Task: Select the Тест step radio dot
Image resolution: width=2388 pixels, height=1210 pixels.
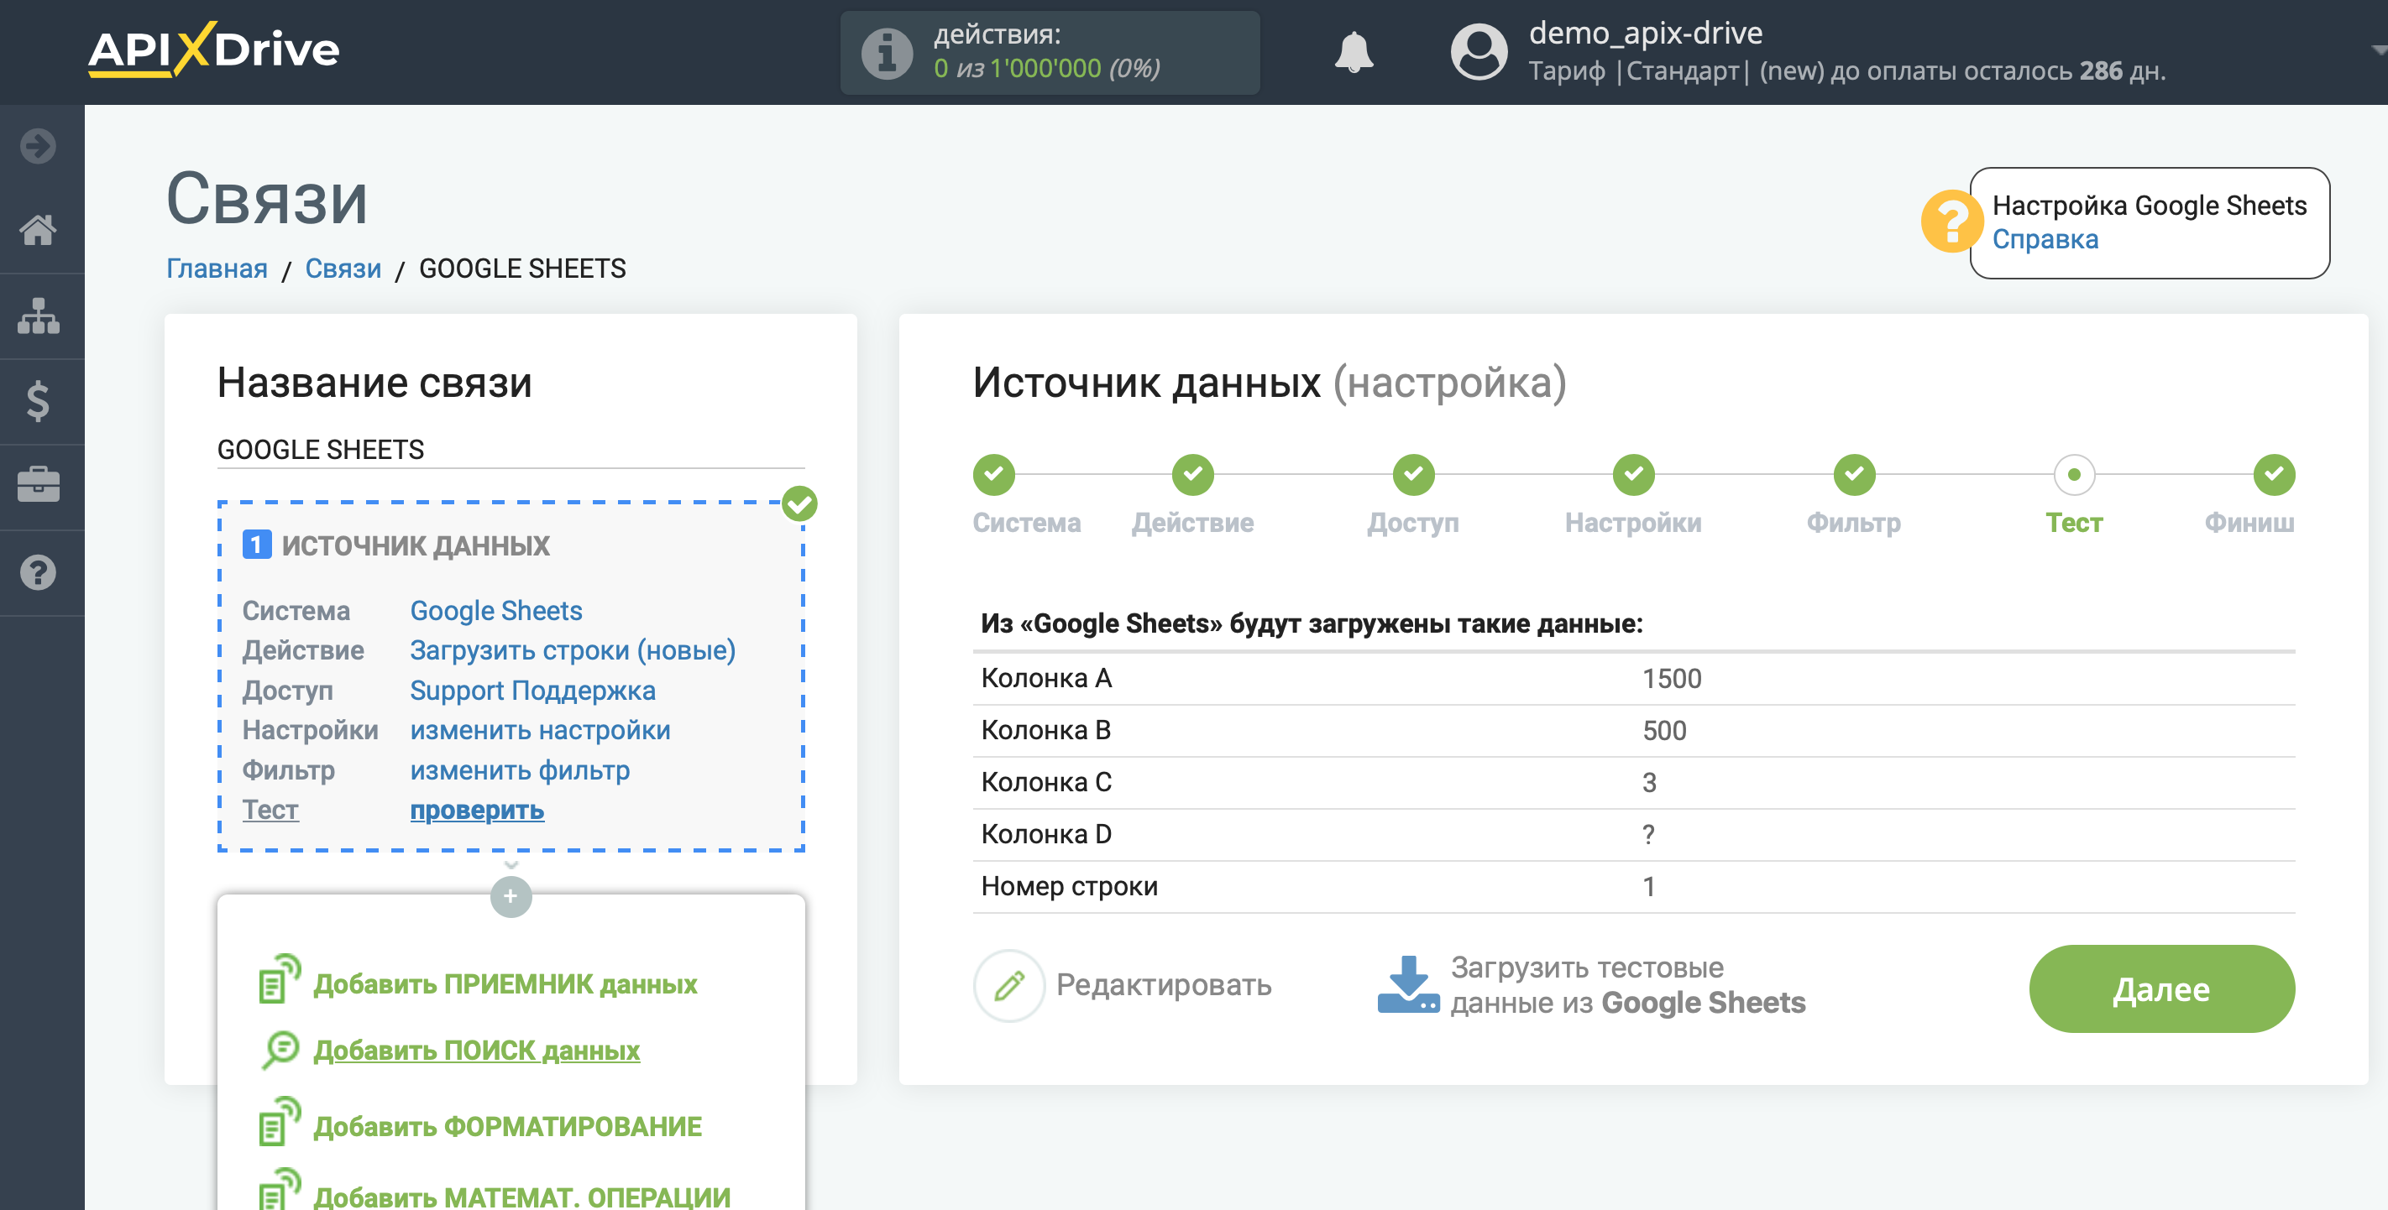Action: point(2075,474)
